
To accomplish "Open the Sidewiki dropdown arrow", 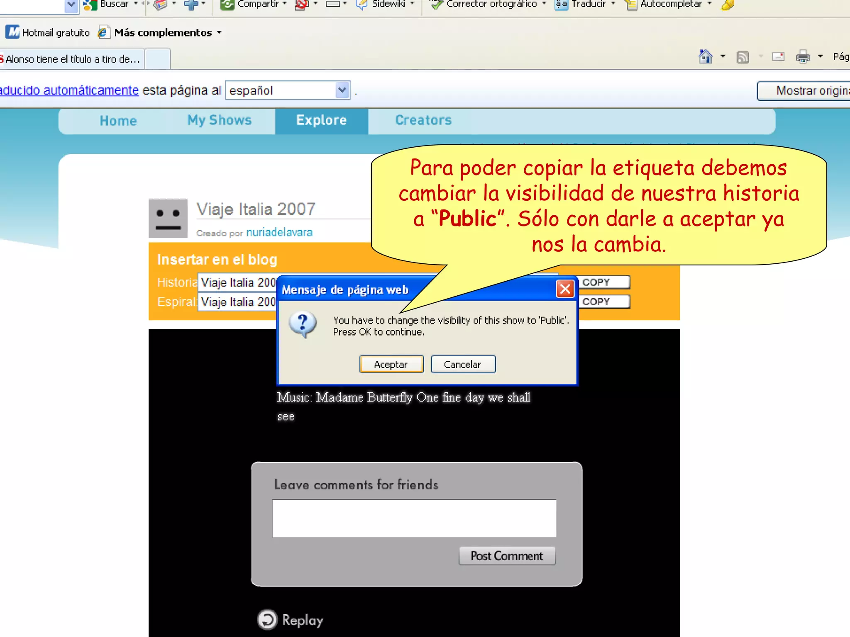I will pos(412,3).
